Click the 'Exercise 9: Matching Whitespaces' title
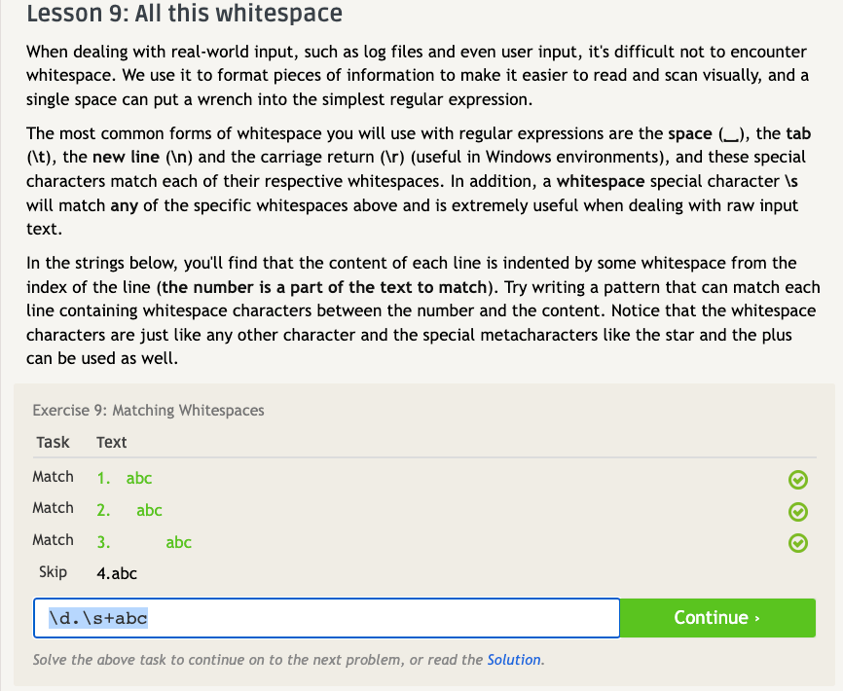This screenshot has width=843, height=691. (x=148, y=411)
